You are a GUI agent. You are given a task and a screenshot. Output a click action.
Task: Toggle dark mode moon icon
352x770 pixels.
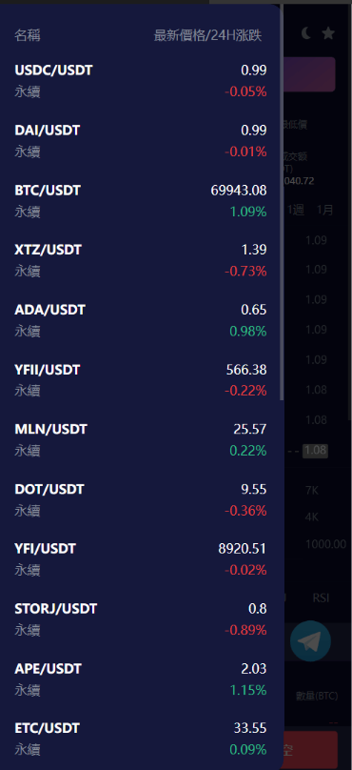[306, 33]
